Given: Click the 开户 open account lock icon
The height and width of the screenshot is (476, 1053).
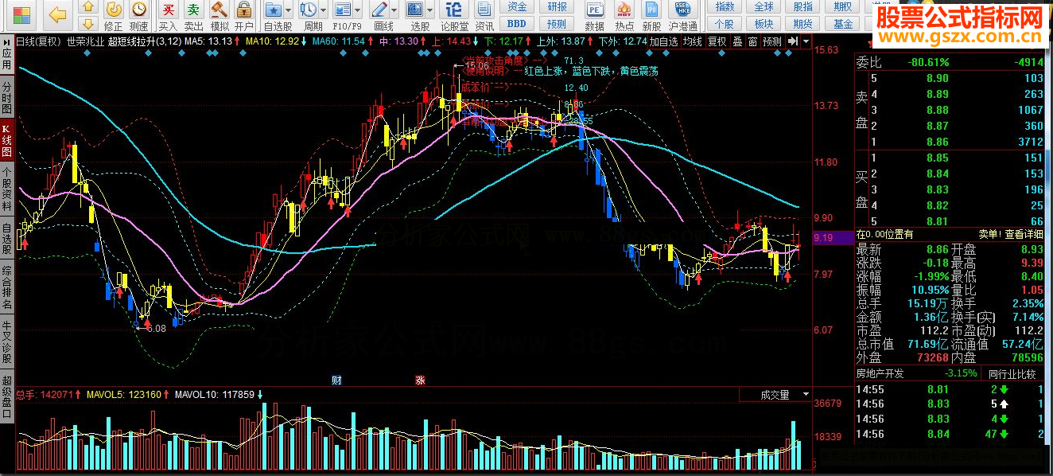Looking at the screenshot, I should (x=244, y=10).
